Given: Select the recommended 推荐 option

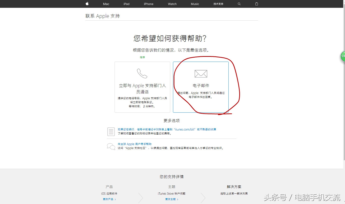Looking at the screenshot, I should point(143,57).
